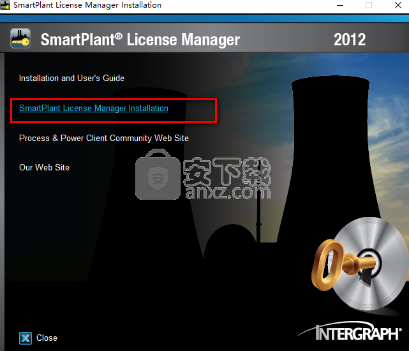Click the anxz shield watermark icon
The height and width of the screenshot is (351, 409).
click(x=154, y=174)
